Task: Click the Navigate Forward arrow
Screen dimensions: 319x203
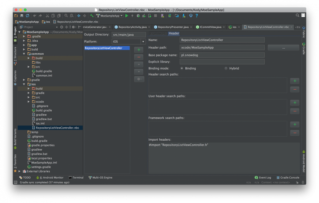Action: pyautogui.click(x=85, y=16)
